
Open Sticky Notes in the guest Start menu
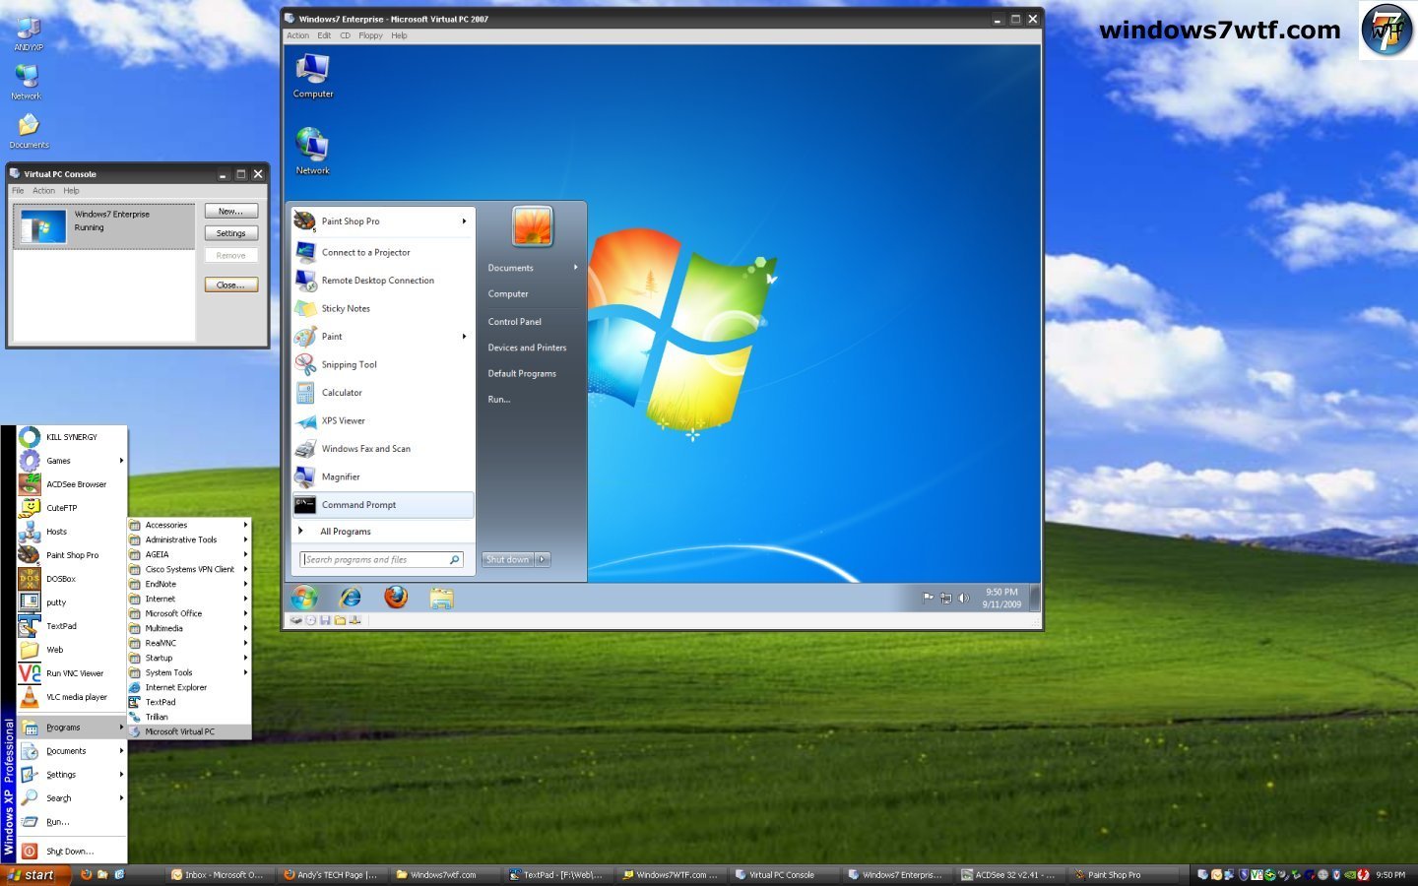(381, 309)
